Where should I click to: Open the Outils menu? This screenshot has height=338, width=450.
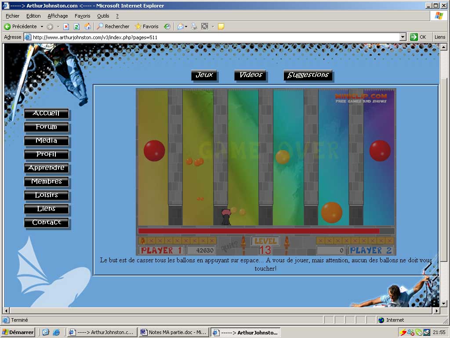point(103,16)
